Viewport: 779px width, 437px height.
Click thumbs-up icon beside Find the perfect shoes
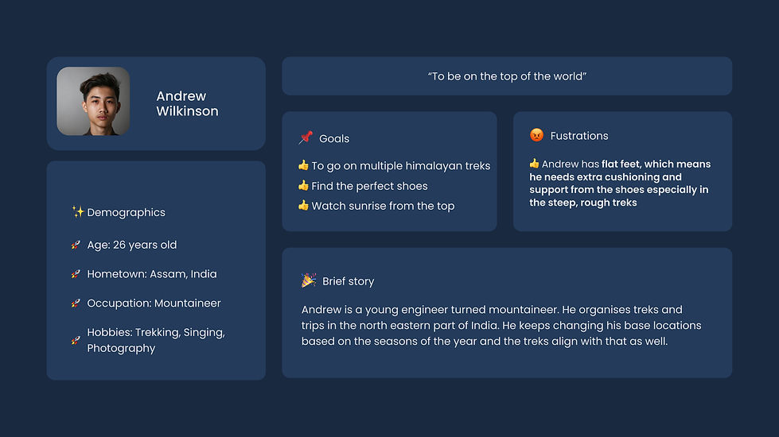303,186
